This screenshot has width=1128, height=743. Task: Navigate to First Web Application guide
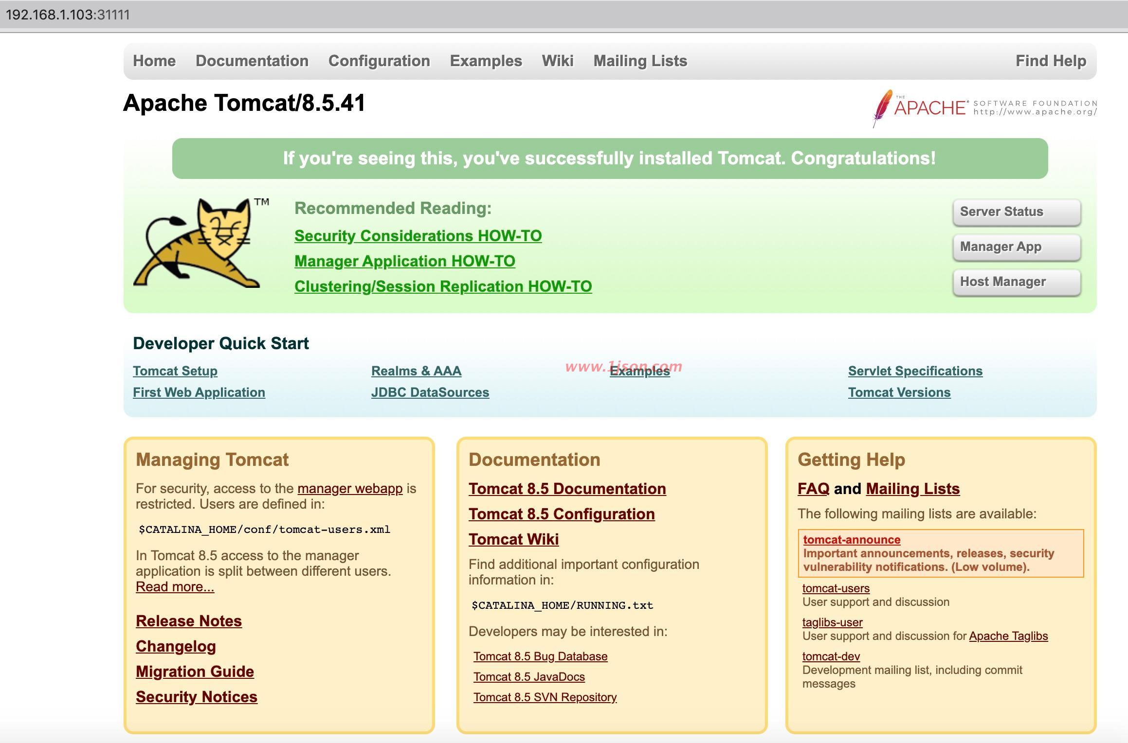click(x=199, y=392)
